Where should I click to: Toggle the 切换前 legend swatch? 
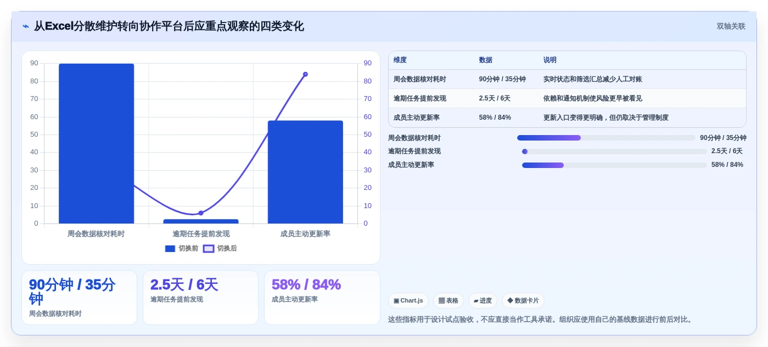tap(170, 249)
